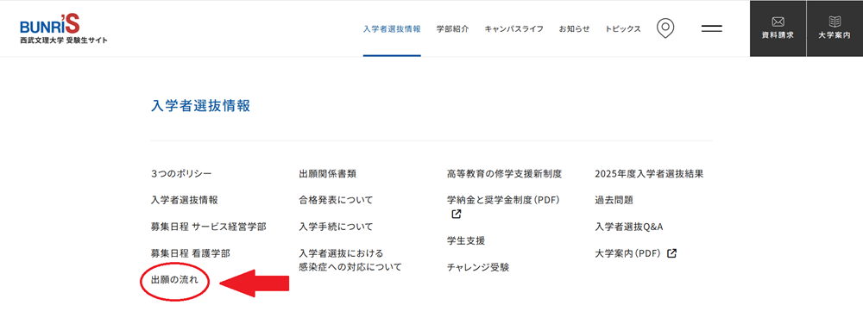Open the 入学者選抜Q&A link
The height and width of the screenshot is (330, 863).
pos(629,227)
